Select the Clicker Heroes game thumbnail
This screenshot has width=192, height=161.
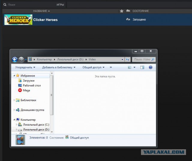[18, 20]
